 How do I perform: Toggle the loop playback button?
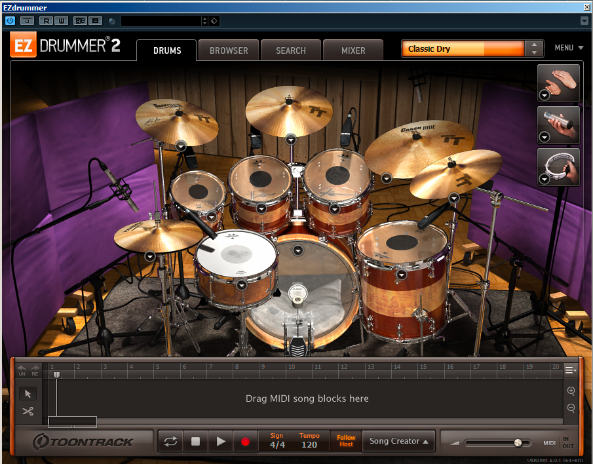(x=170, y=441)
